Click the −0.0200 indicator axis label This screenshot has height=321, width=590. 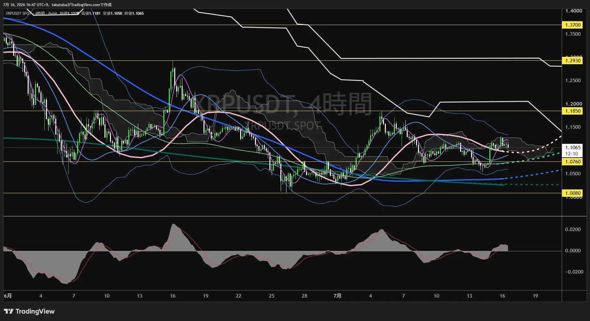pos(574,272)
